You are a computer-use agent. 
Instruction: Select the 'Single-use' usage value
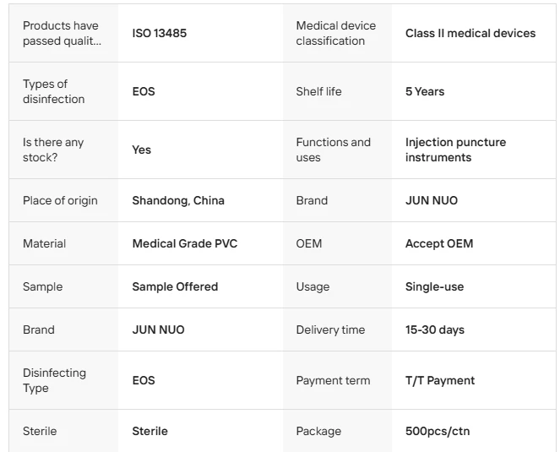coord(434,286)
